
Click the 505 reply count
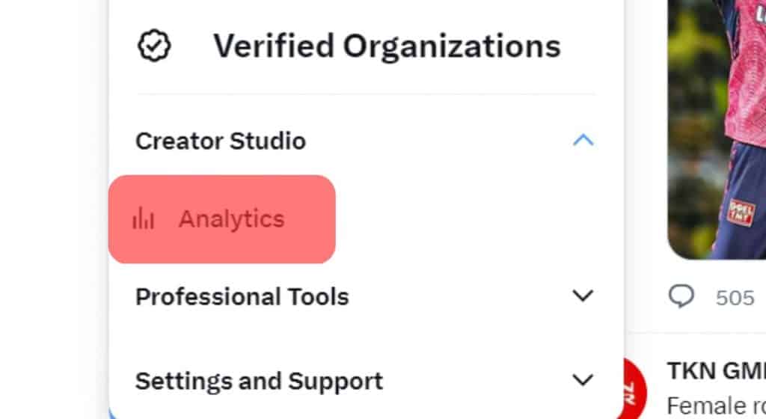click(x=735, y=298)
